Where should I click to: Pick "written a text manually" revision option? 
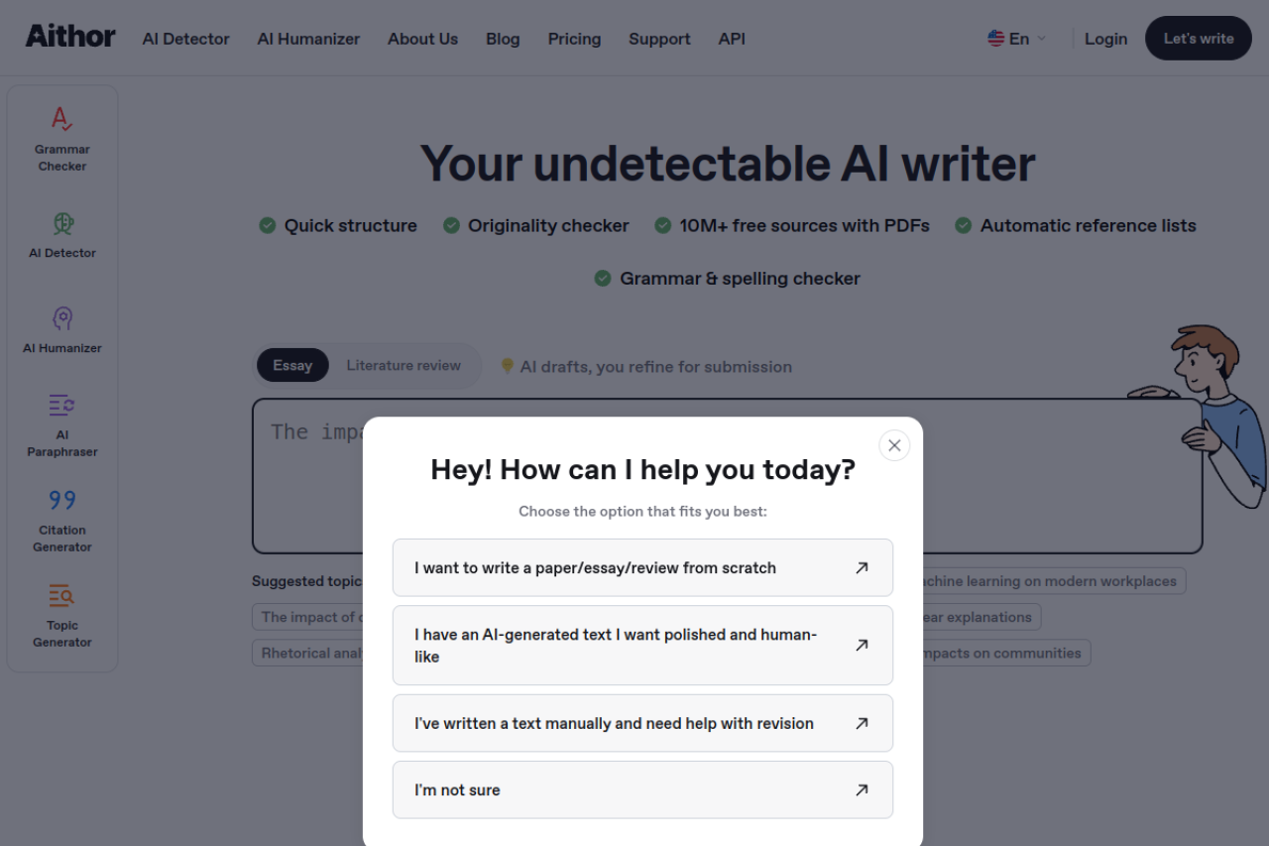642,723
